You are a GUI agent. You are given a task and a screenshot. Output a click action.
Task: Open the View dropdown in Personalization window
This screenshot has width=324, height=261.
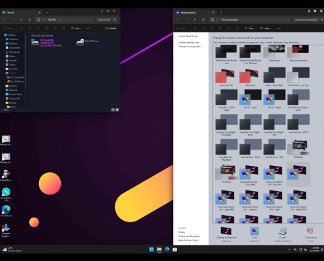[x=266, y=28]
